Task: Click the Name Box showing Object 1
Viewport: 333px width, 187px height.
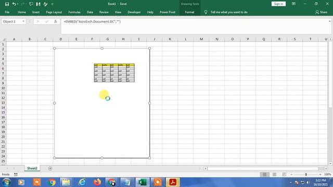Action: [x=11, y=21]
